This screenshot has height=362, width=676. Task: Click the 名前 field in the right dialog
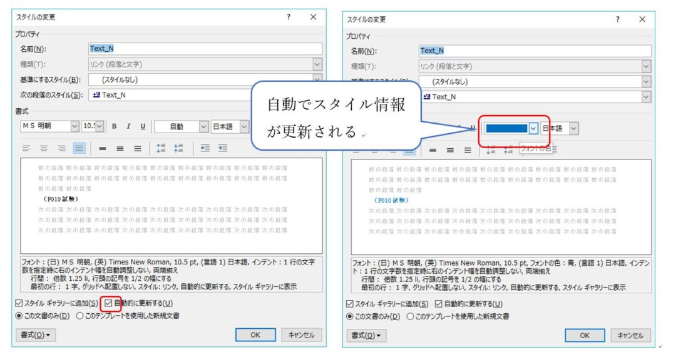click(535, 51)
